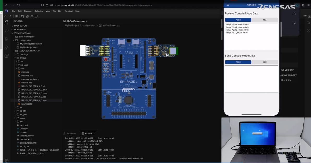Image resolution: width=311 pixels, height=163 pixels.
Task: Select ASCII mode for Send Console data
Action: point(238,62)
